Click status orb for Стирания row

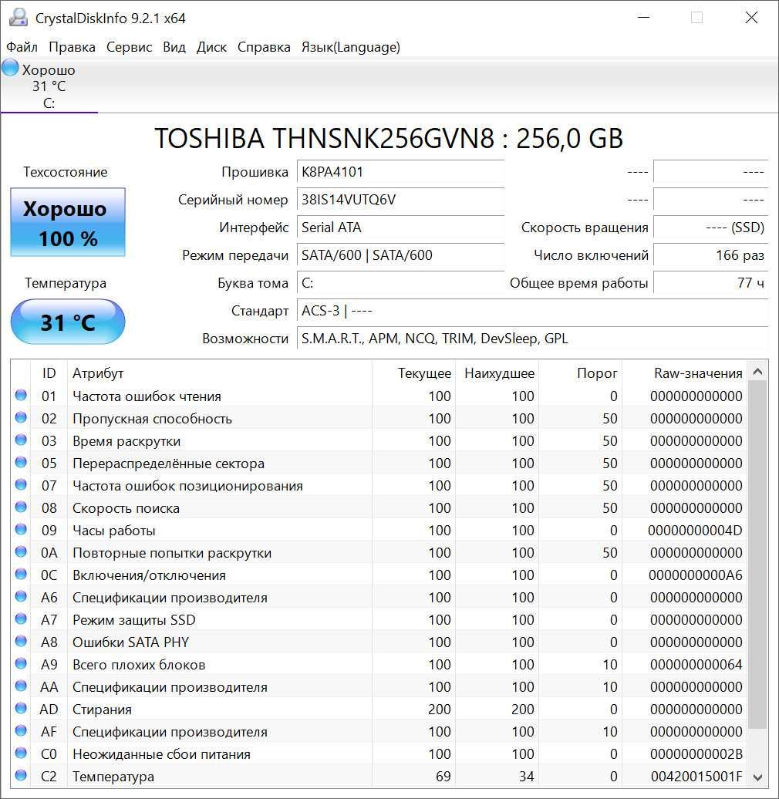coord(21,708)
